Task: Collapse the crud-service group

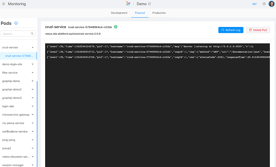Action: coord(32,47)
